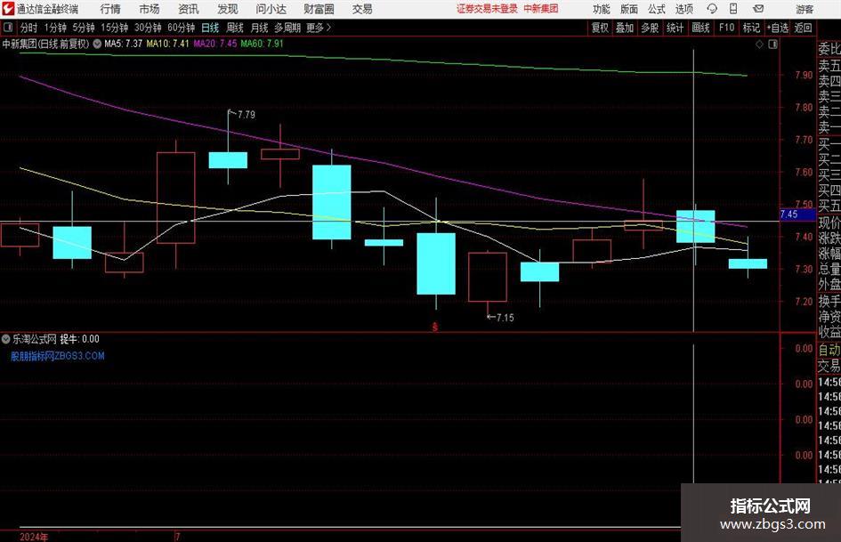
Task: Switch to the 分时 period tab
Action: click(x=29, y=28)
